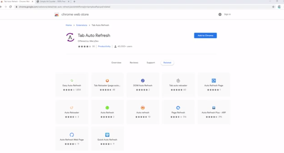Click the Easy Auto Refresh icon
284x153 pixels.
[x=72, y=81]
